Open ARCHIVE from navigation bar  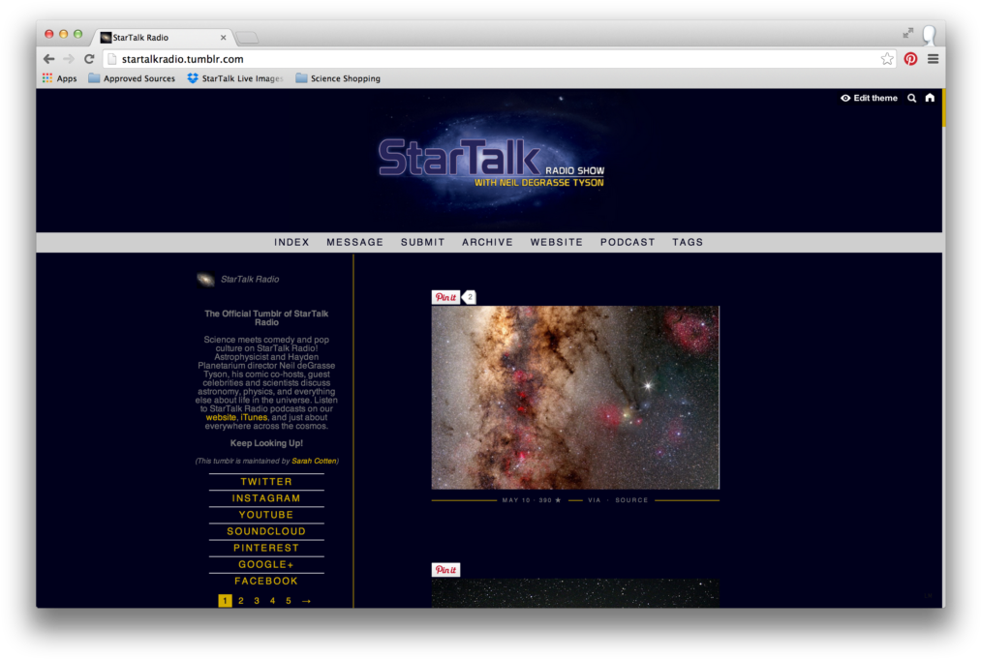click(x=487, y=242)
